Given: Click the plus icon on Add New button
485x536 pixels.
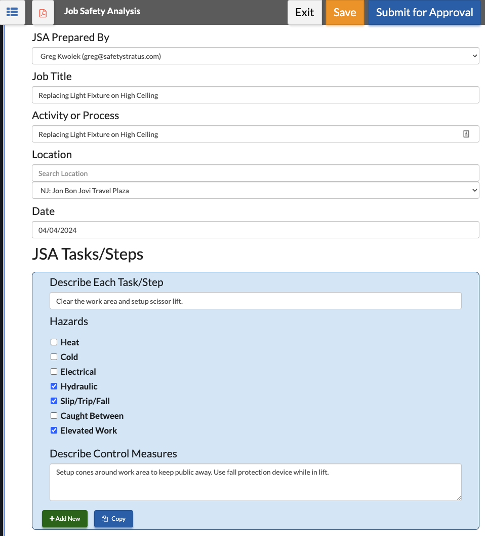Looking at the screenshot, I should (52, 518).
